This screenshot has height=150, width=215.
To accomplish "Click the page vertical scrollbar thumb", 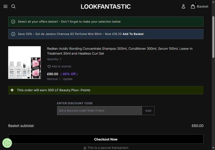I will pyautogui.click(x=213, y=37).
